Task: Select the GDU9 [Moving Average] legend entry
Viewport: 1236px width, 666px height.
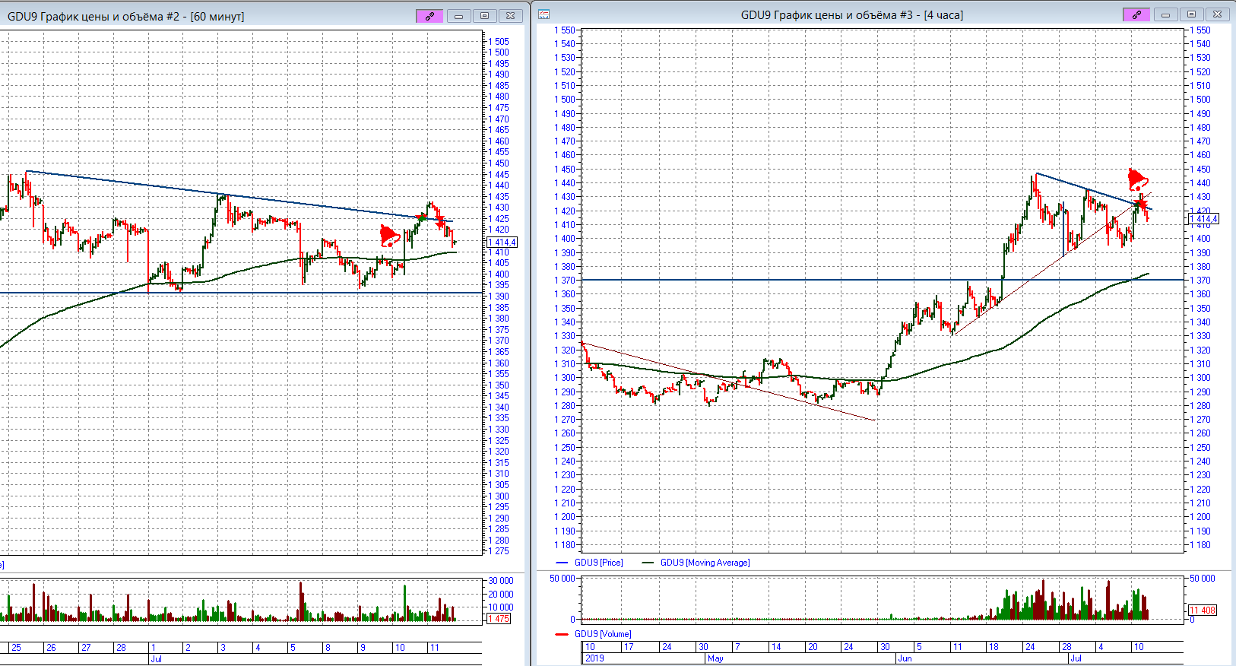Action: tap(704, 563)
